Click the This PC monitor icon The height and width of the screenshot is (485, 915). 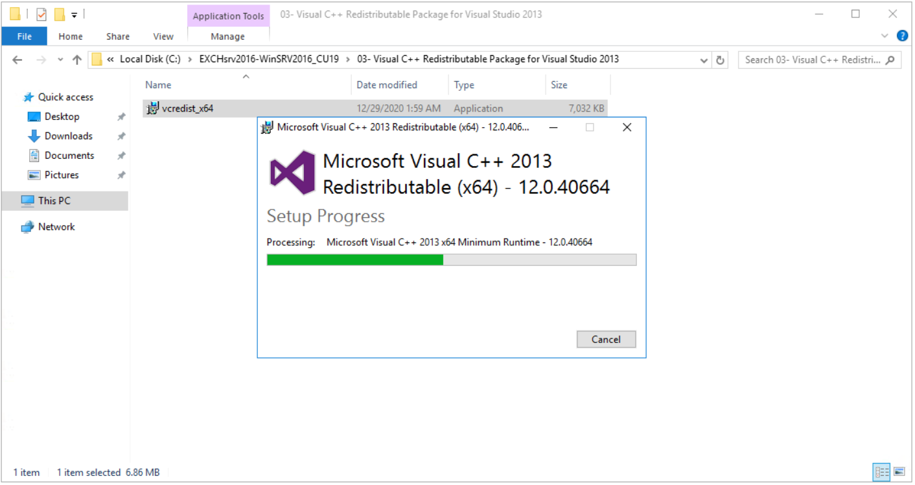click(27, 201)
